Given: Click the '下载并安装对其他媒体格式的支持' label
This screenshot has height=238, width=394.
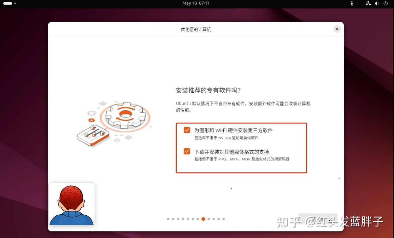Looking at the screenshot, I should [x=232, y=152].
